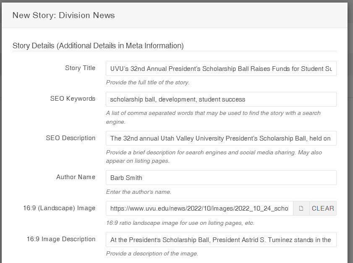Viewport: 353px width, 263px height.
Task: Click help text 'Enter the author's name.'
Action: (x=139, y=192)
